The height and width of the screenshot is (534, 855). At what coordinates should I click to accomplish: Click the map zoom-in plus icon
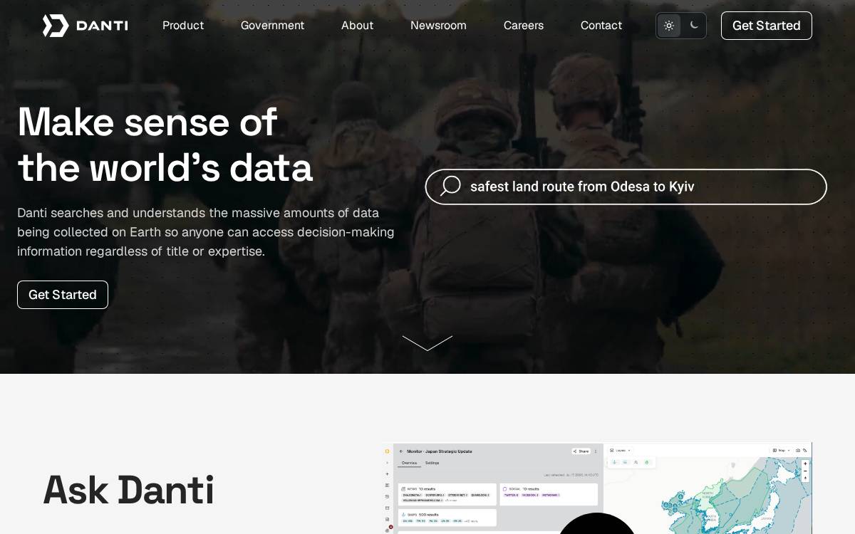pyautogui.click(x=805, y=464)
